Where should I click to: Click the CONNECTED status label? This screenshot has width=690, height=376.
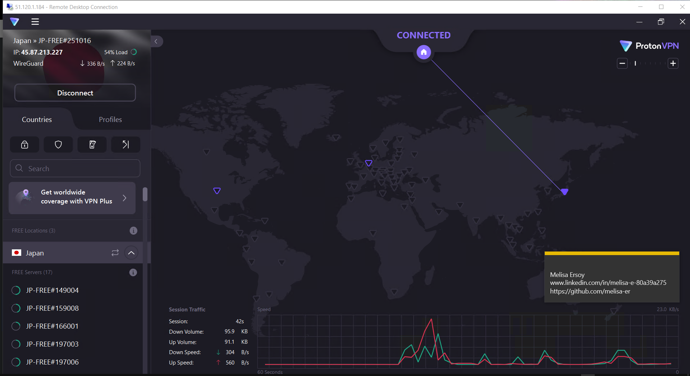click(424, 35)
